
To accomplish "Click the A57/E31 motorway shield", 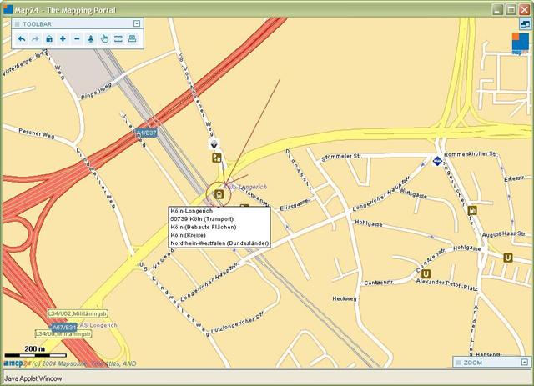I will pos(64,328).
